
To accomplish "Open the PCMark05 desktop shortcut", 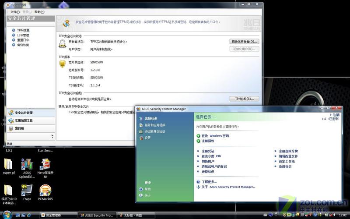I will tap(45, 192).
